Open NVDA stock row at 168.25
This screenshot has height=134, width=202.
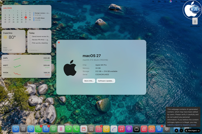(27, 74)
